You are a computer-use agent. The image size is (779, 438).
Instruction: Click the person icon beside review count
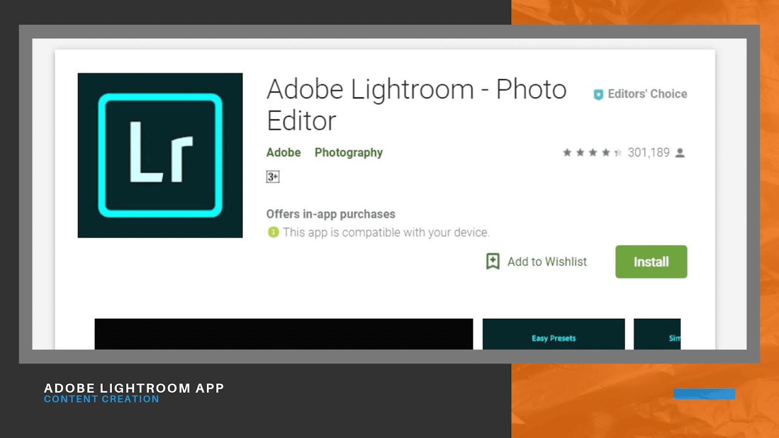pyautogui.click(x=680, y=153)
